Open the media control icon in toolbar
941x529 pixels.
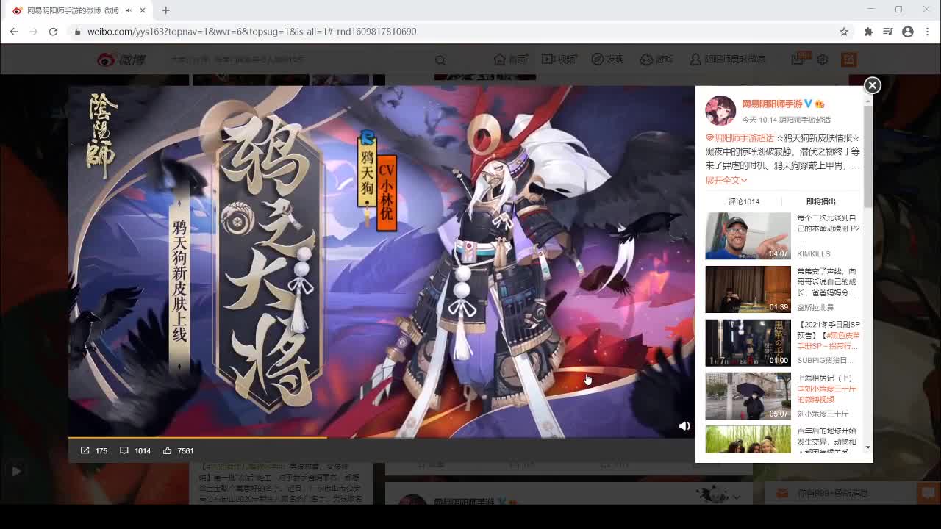[x=887, y=32]
